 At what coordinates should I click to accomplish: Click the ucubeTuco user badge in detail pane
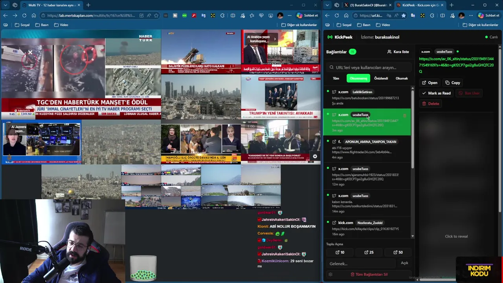pyautogui.click(x=444, y=51)
